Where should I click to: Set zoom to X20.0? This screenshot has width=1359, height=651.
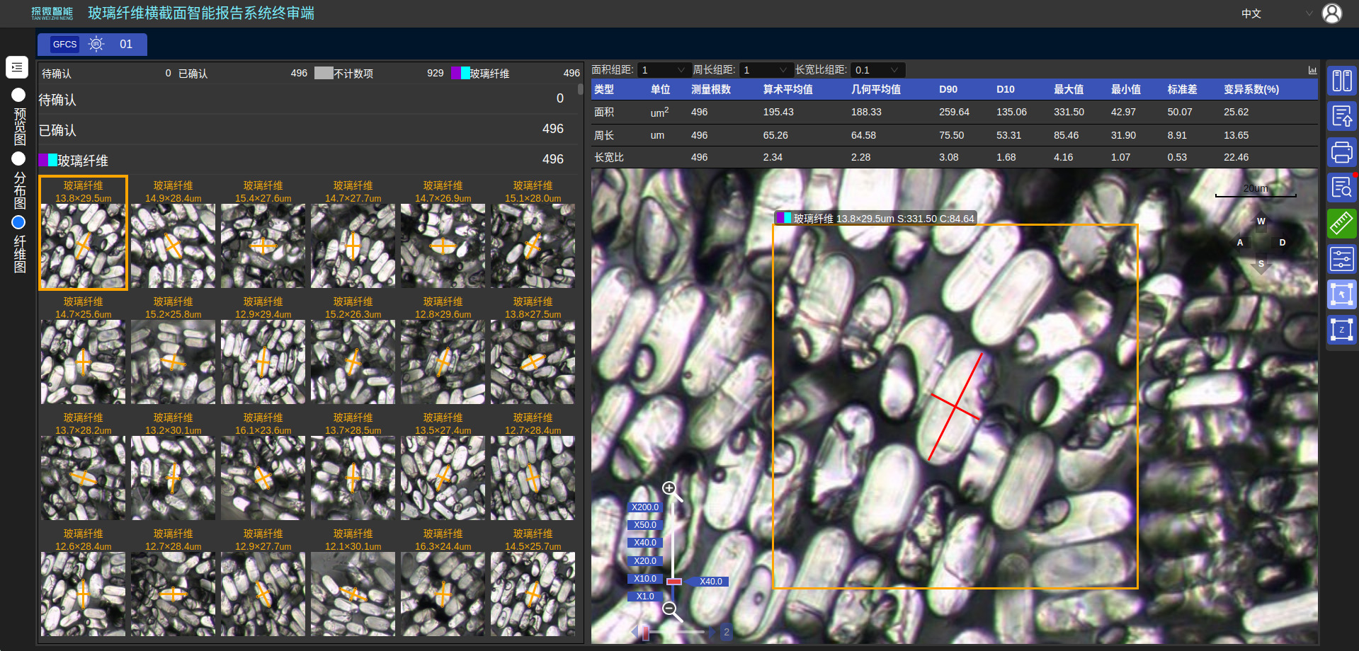pos(645,561)
